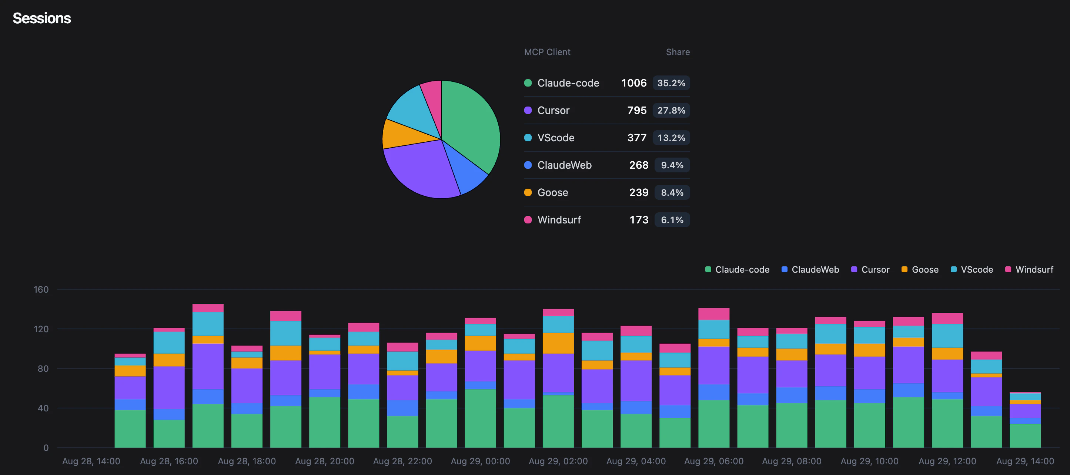Click the Aug 29, 02:00 axis label

click(x=558, y=461)
